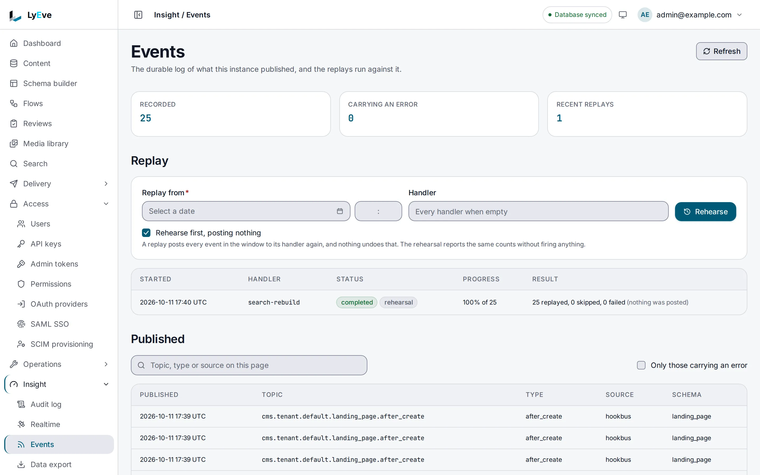The width and height of the screenshot is (760, 475).
Task: Focus the Topic, type or source search box
Action: click(x=249, y=365)
